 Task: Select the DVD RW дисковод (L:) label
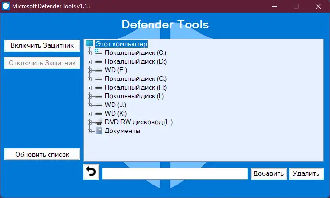pos(139,122)
